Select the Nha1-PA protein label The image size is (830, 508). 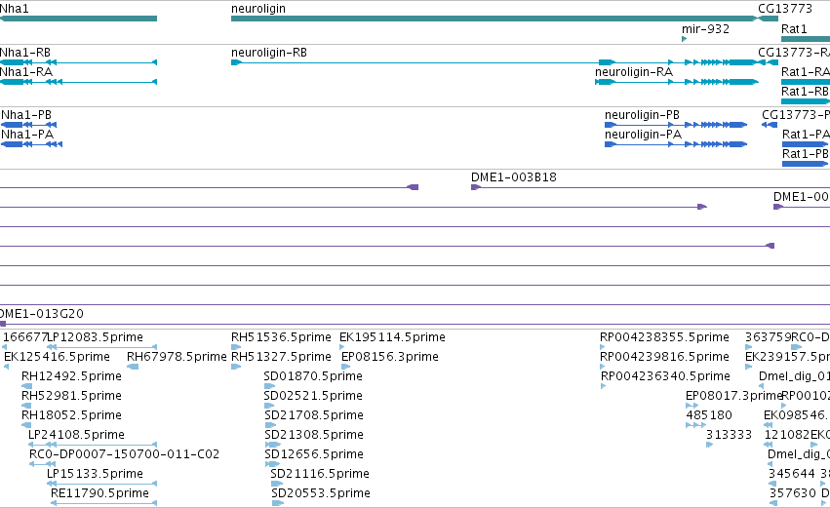(x=27, y=135)
